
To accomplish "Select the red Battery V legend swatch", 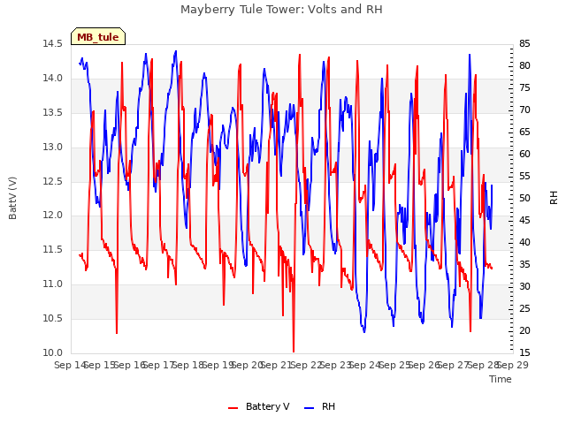I will pyautogui.click(x=233, y=407).
